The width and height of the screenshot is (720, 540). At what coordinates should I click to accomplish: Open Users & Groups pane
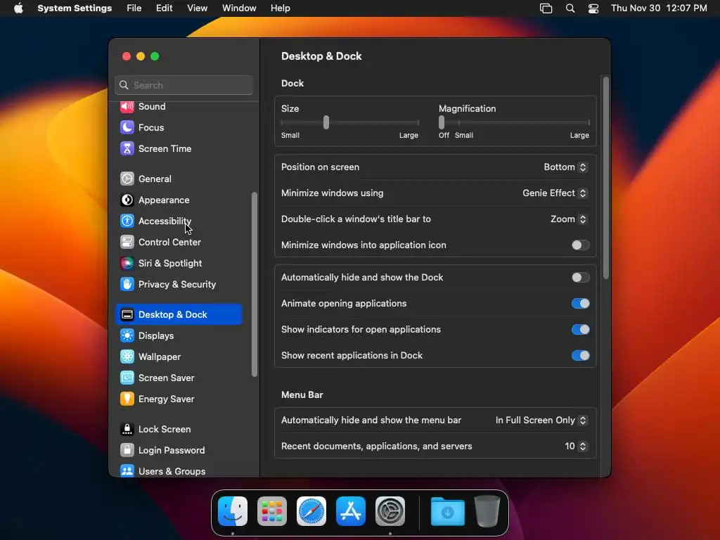[x=179, y=471]
